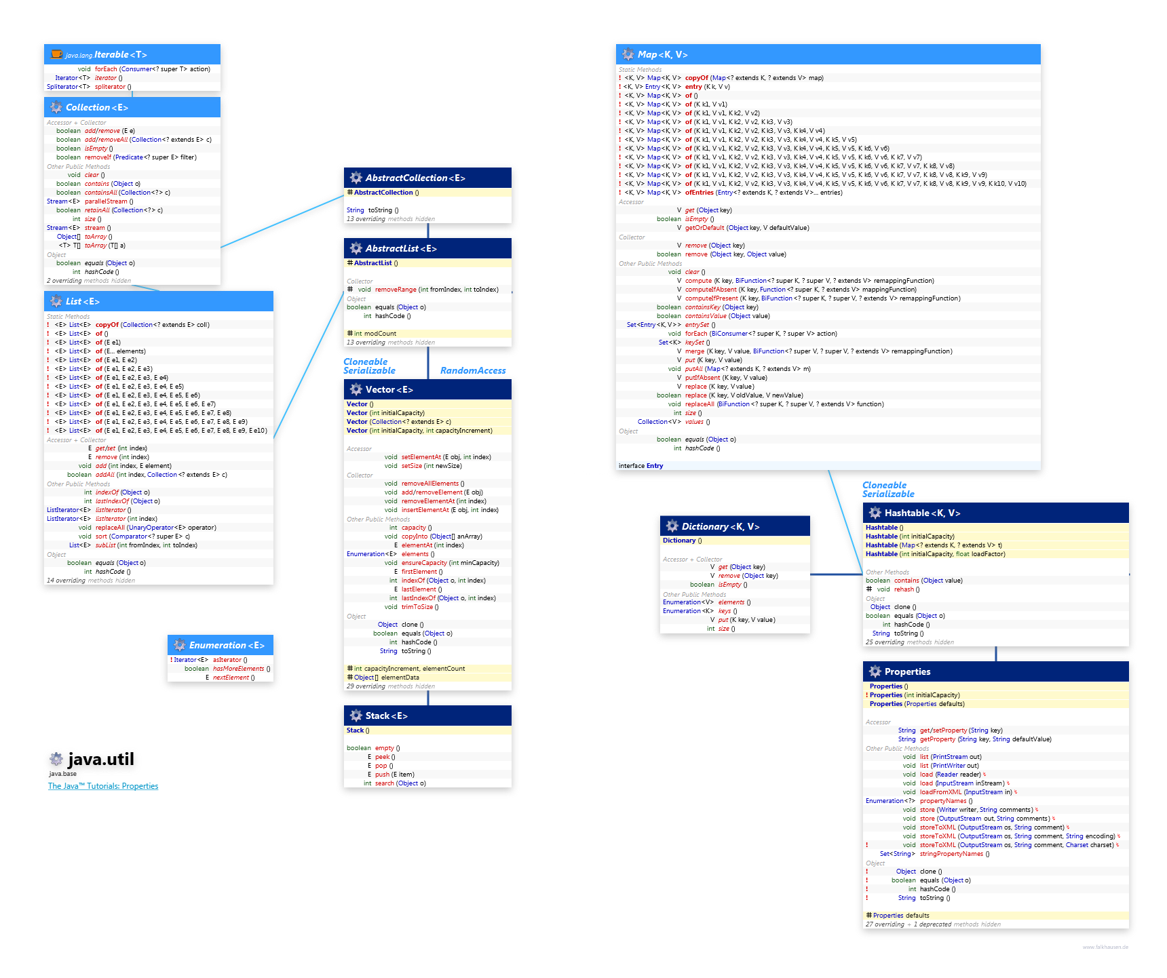Click the gear icon in the Hashtable<K, V> header
Screen dimensions: 1167x978
[875, 513]
